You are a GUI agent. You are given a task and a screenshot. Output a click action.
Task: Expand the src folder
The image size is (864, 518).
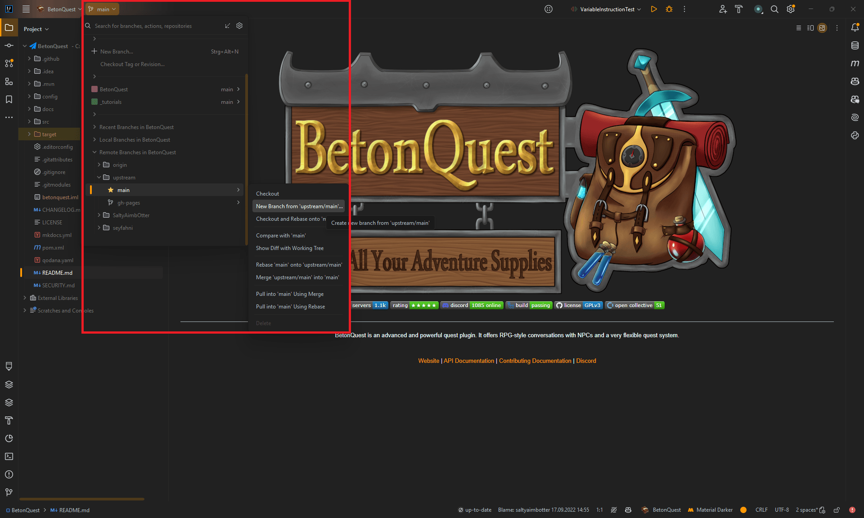pyautogui.click(x=29, y=121)
